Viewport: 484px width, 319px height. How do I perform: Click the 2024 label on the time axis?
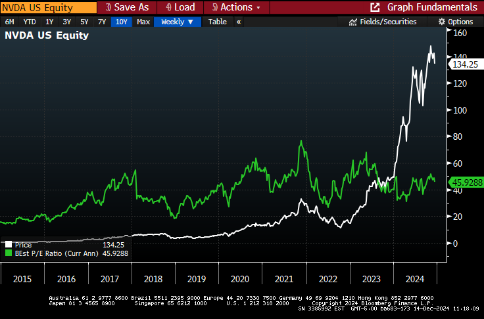coord(415,279)
